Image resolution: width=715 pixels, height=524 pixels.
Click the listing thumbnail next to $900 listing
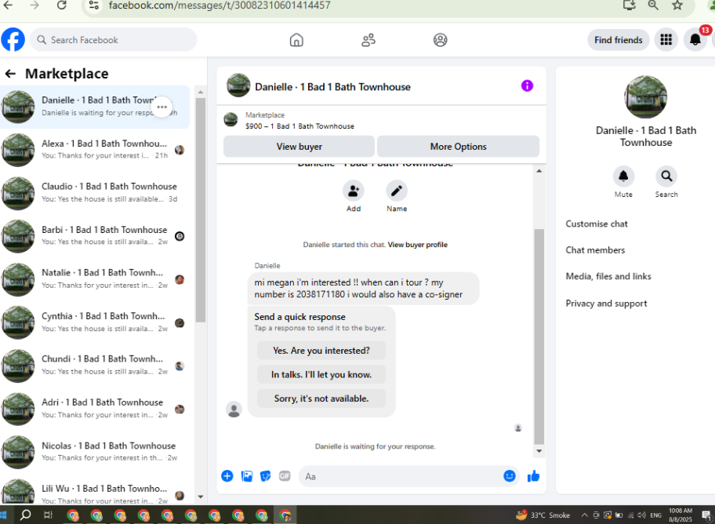(230, 120)
